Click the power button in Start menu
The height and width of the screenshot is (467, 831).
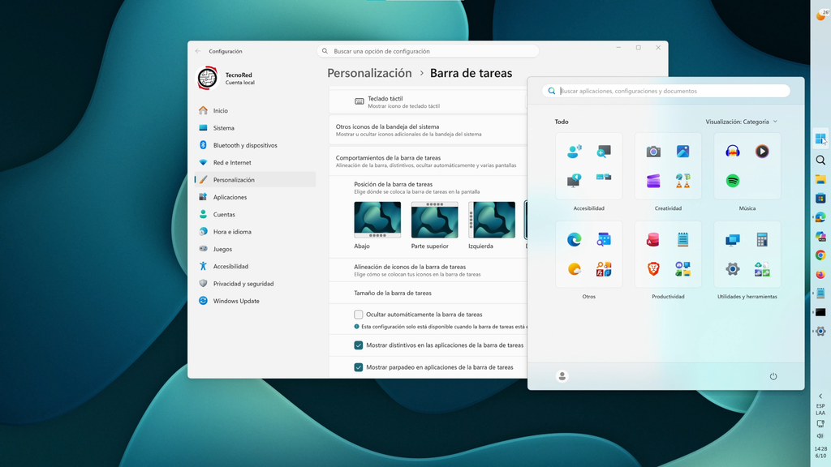click(x=773, y=376)
